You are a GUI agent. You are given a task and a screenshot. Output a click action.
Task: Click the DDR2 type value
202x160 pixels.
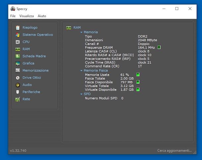(x=143, y=36)
